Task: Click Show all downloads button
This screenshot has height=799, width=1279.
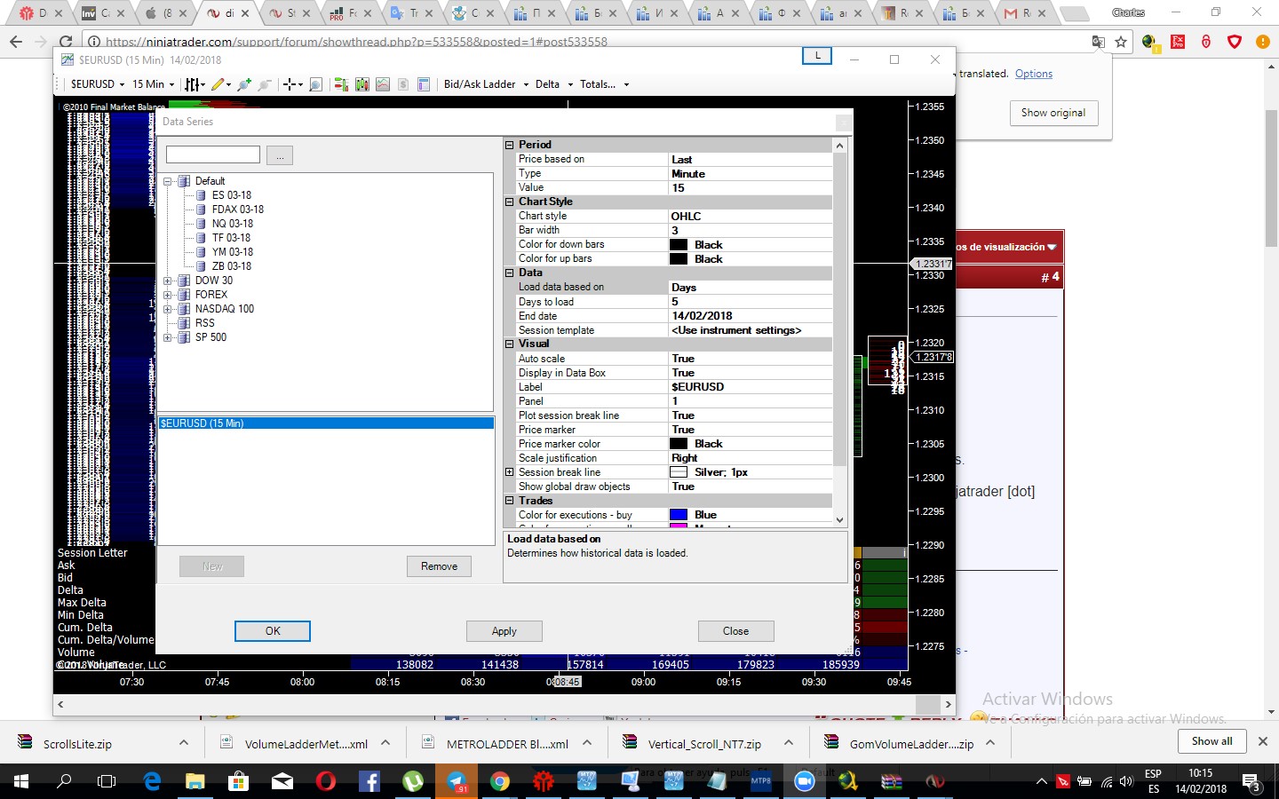Action: 1211,741
